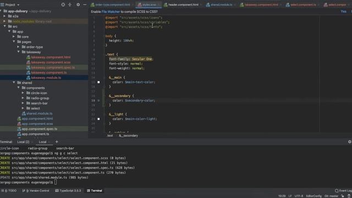Click the Event Log icon
352x198 pixels.
tap(337, 191)
